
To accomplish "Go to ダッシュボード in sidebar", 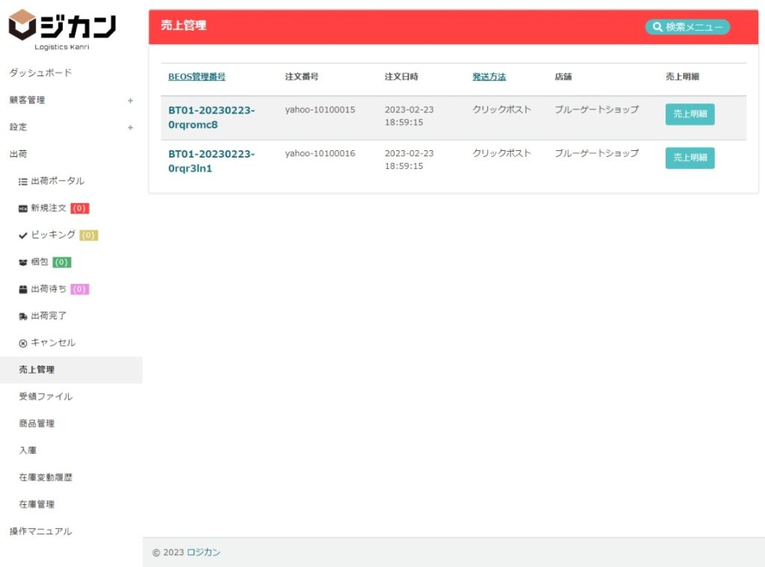I will point(40,73).
